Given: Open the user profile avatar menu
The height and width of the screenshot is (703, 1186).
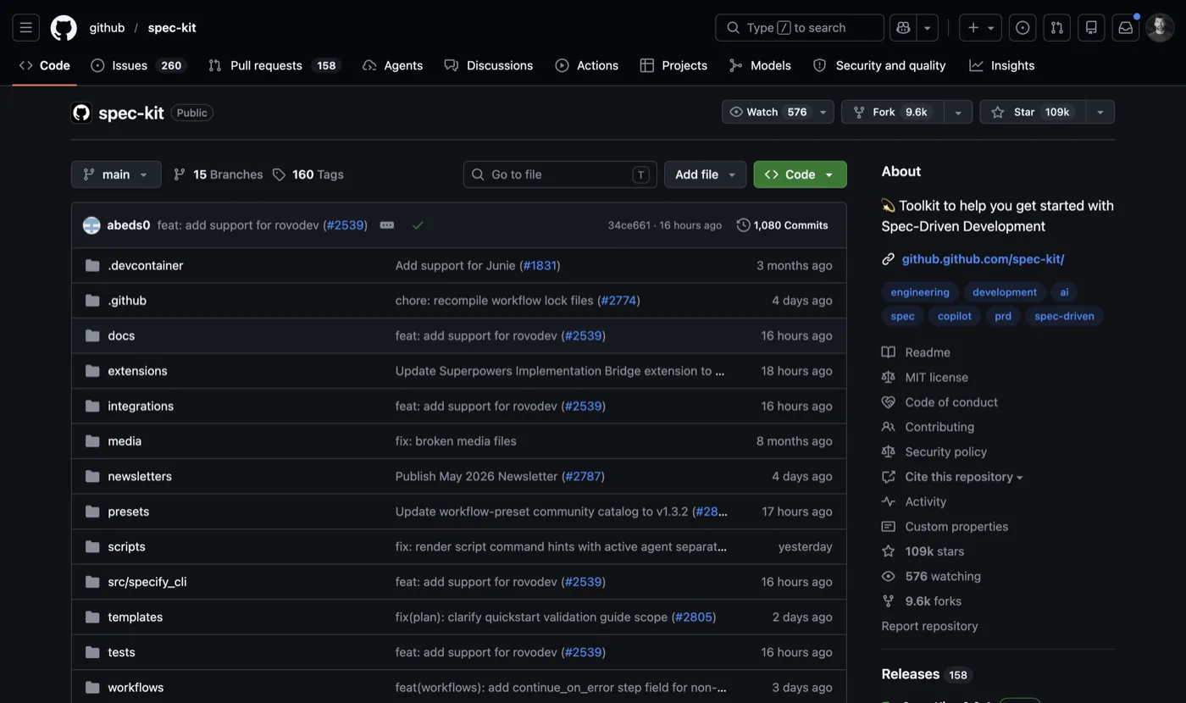Looking at the screenshot, I should 1160,28.
